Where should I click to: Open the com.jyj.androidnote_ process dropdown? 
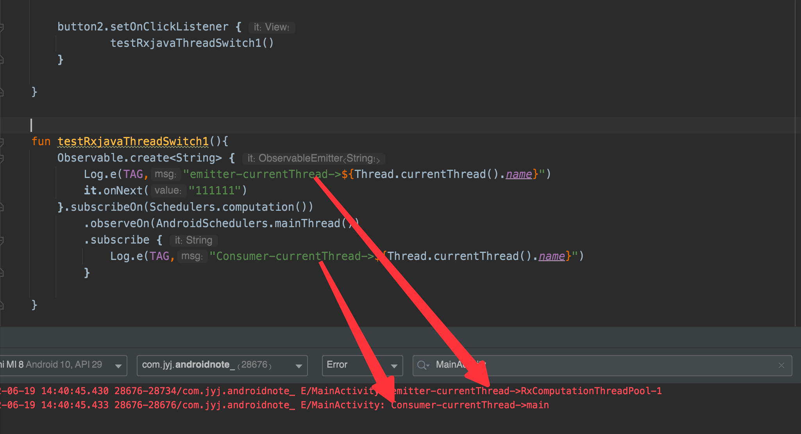[299, 365]
